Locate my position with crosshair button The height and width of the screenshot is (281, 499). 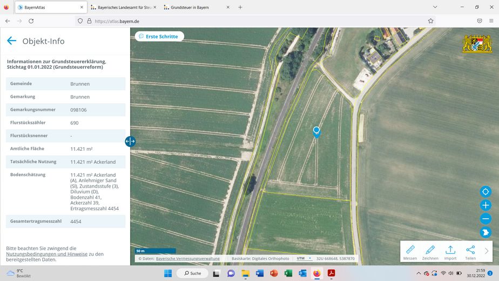click(485, 191)
